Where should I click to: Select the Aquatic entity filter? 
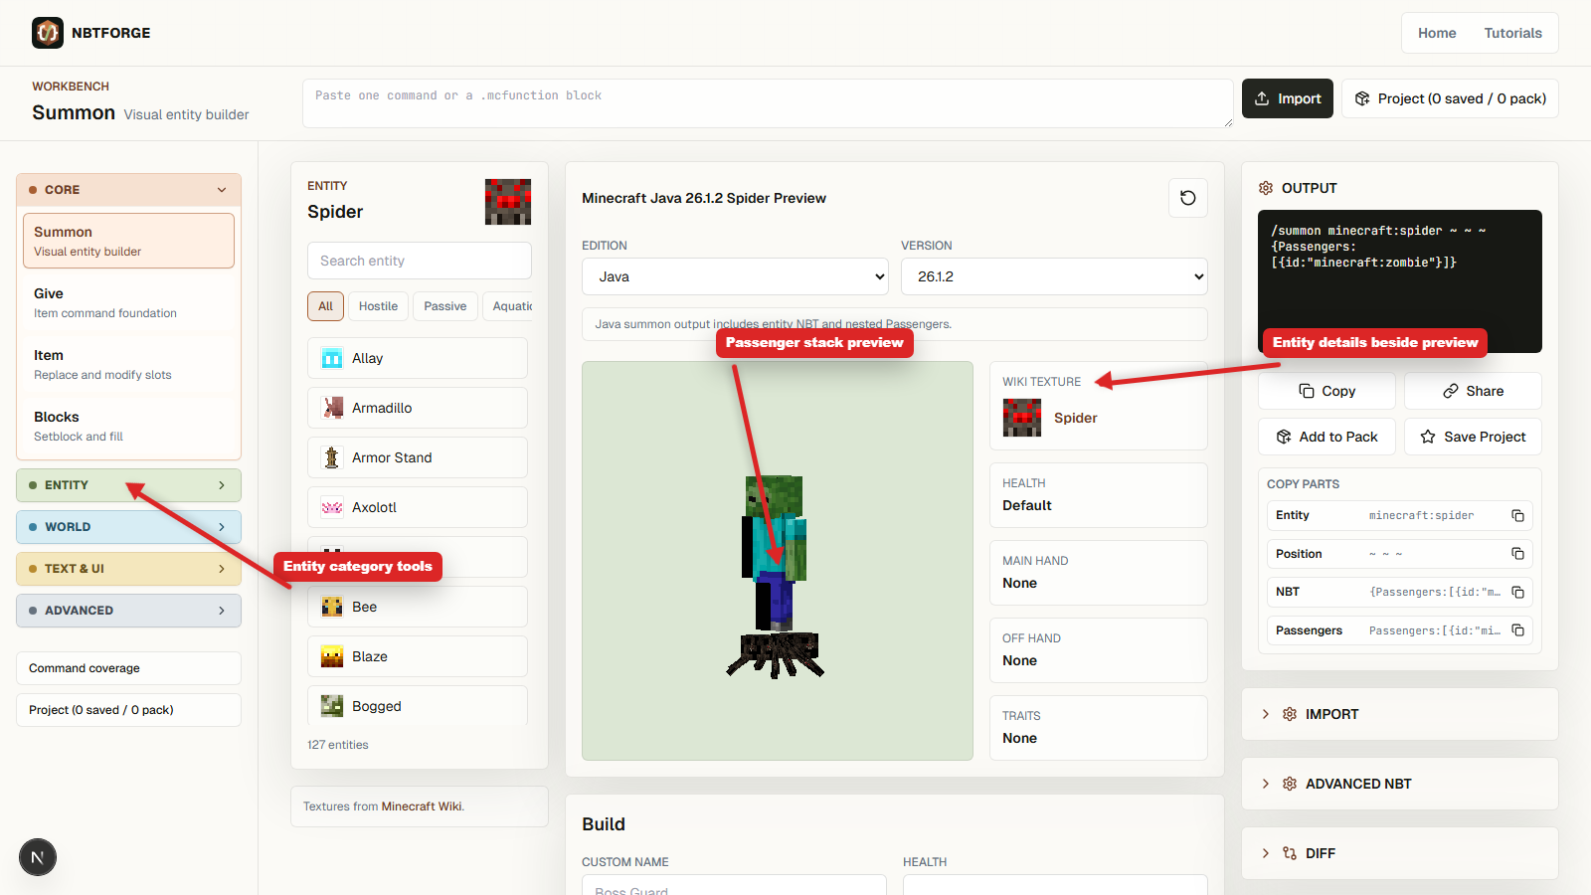point(508,306)
